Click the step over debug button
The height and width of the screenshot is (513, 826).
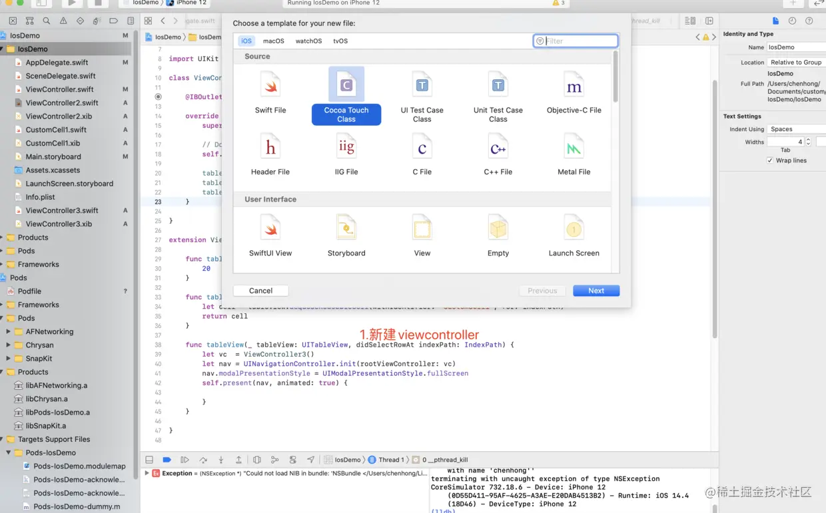pos(203,460)
